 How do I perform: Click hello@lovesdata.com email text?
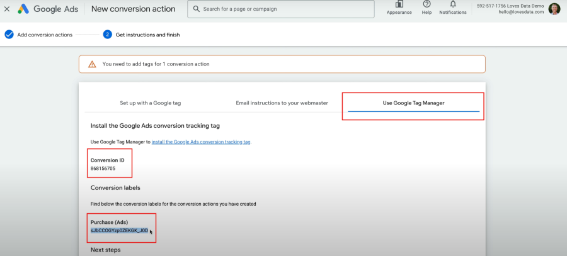tap(521, 12)
